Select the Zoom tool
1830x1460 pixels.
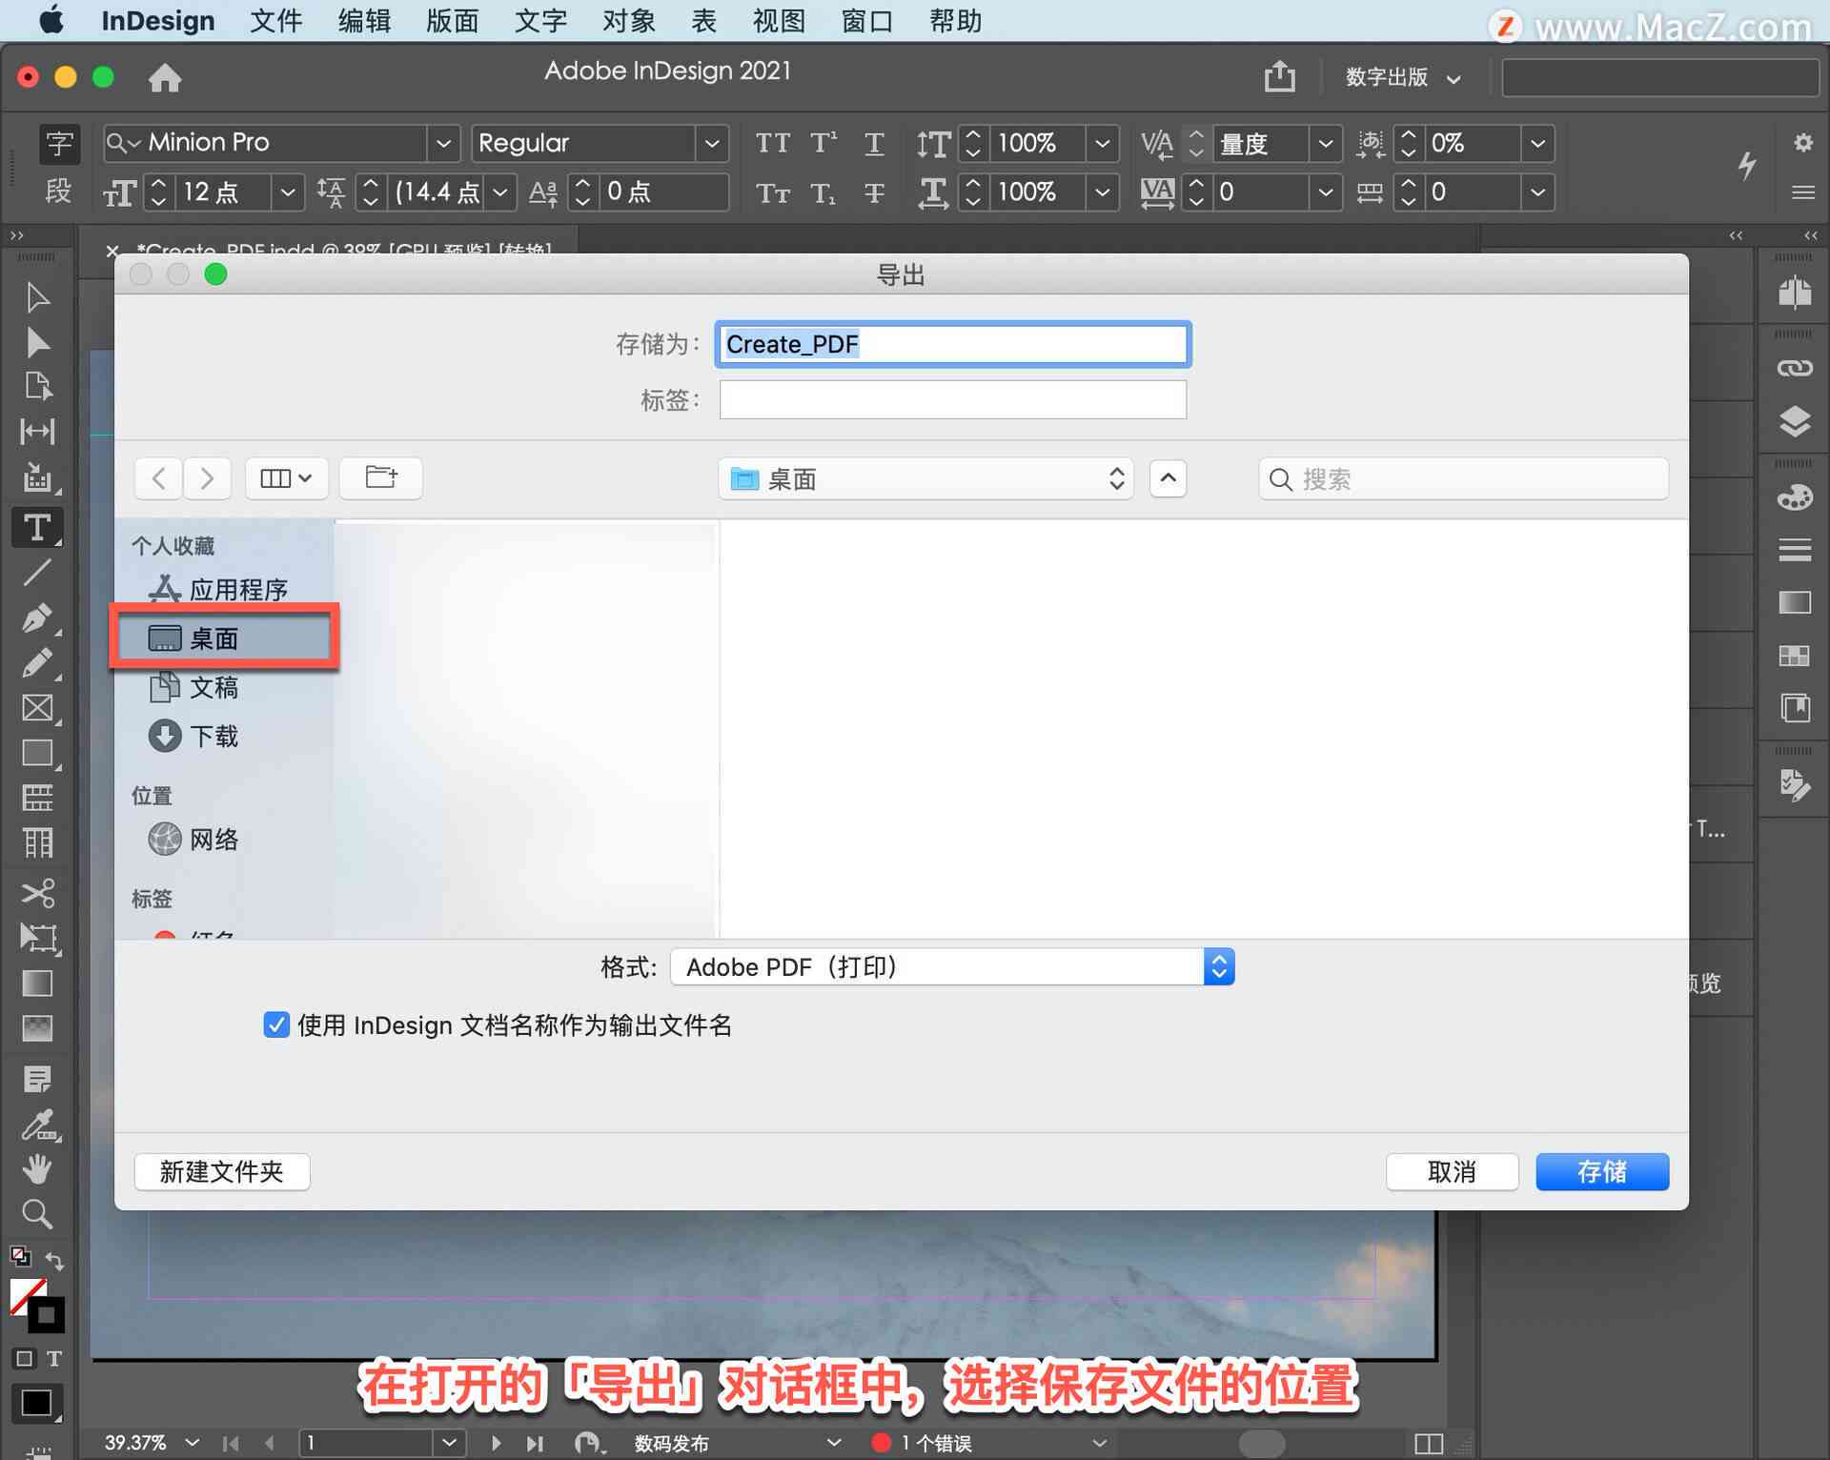(37, 1214)
